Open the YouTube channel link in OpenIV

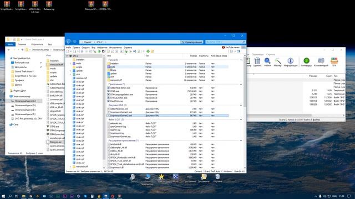[x=231, y=48]
